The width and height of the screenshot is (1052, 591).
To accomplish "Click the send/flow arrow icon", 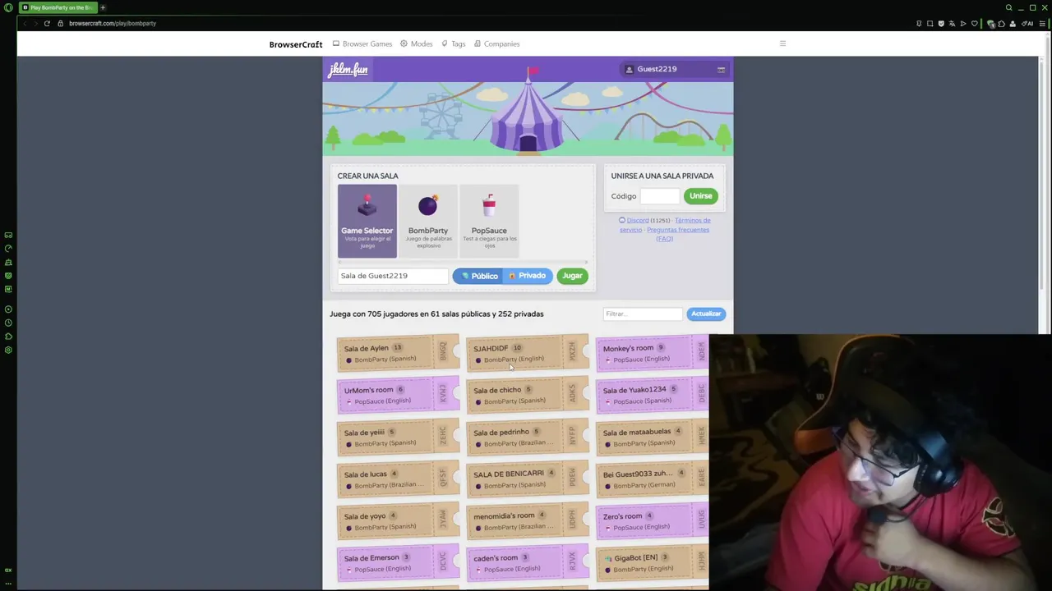I will (x=963, y=23).
